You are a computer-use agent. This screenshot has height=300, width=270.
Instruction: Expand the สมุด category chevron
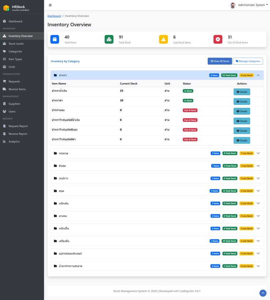pyautogui.click(x=258, y=191)
